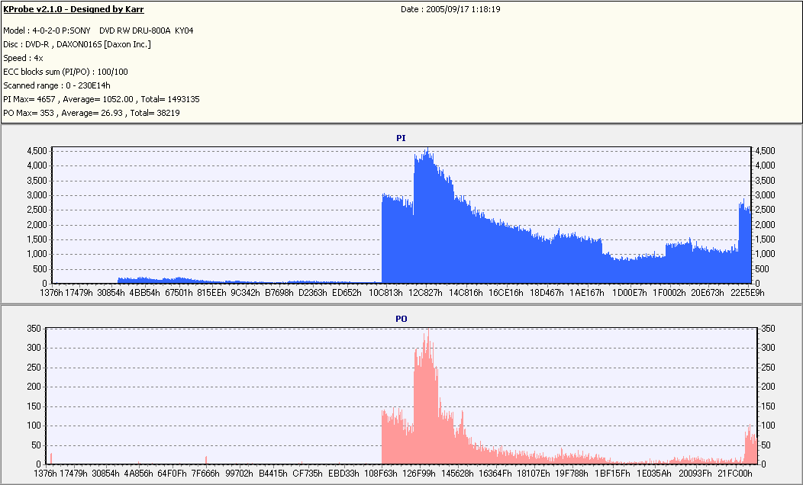Select the 18107Eh axis label

click(533, 474)
